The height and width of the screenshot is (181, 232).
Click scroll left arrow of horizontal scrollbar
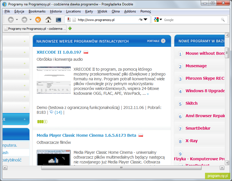point(5,168)
